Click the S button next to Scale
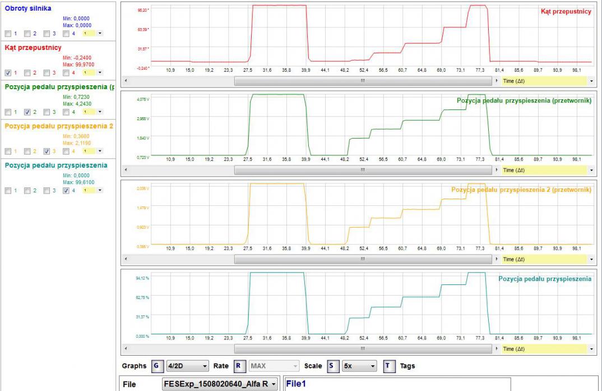 point(332,366)
